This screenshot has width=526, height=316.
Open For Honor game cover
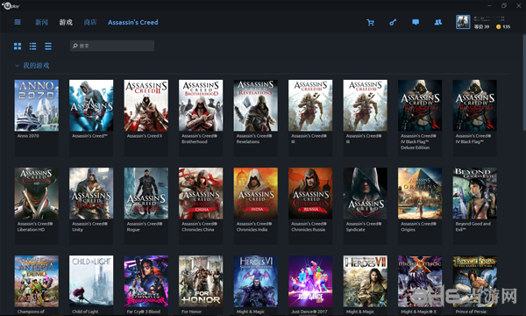pyautogui.click(x=201, y=281)
